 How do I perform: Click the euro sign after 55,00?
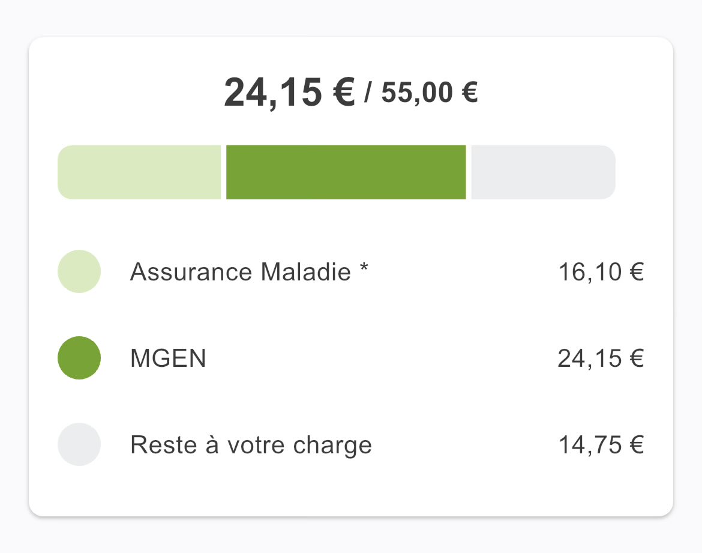pyautogui.click(x=470, y=92)
